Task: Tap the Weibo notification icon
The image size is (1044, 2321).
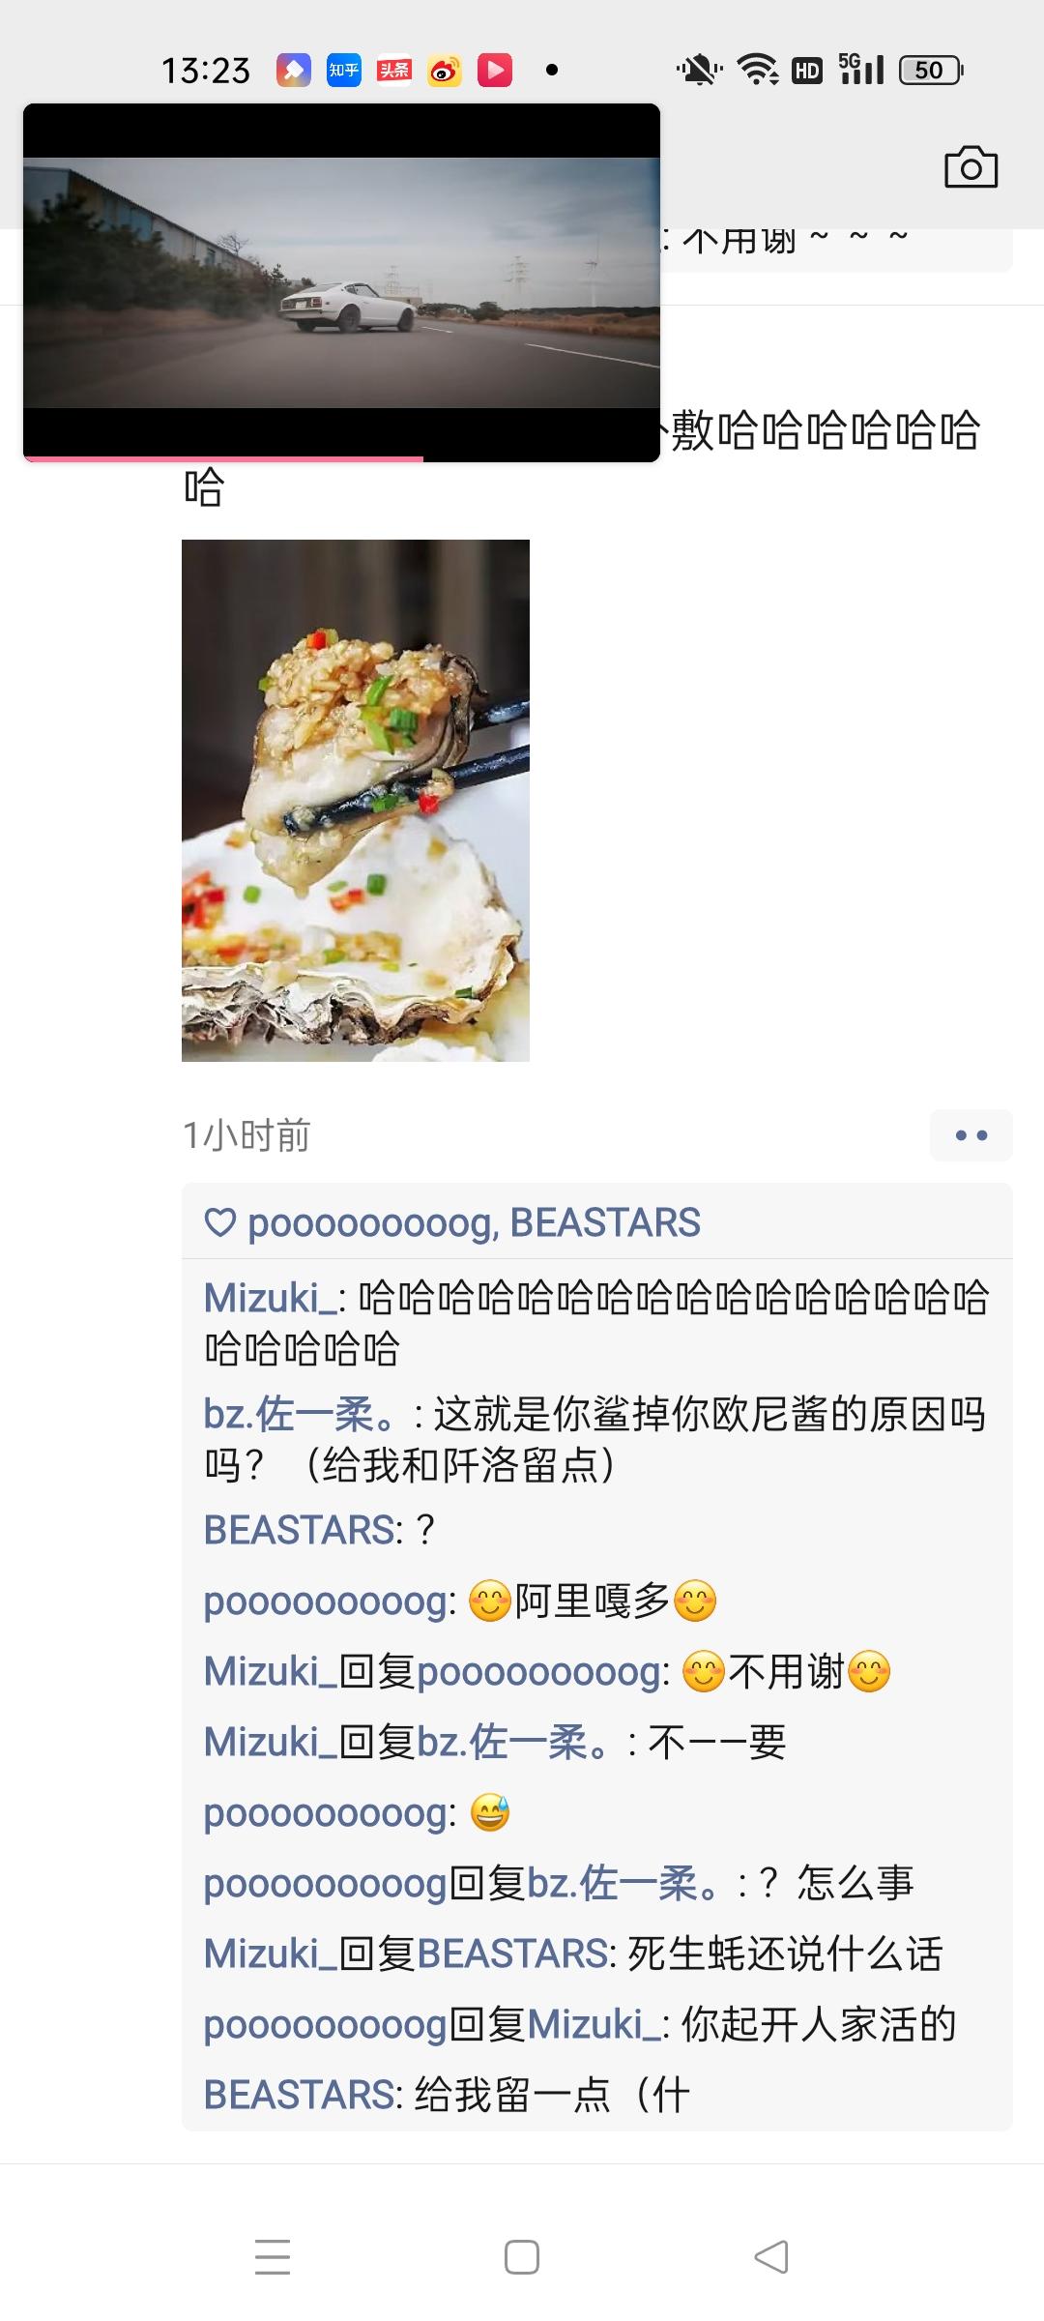Action: 444,70
